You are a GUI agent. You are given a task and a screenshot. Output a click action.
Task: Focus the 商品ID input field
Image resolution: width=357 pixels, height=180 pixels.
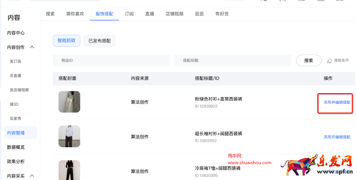point(111,61)
